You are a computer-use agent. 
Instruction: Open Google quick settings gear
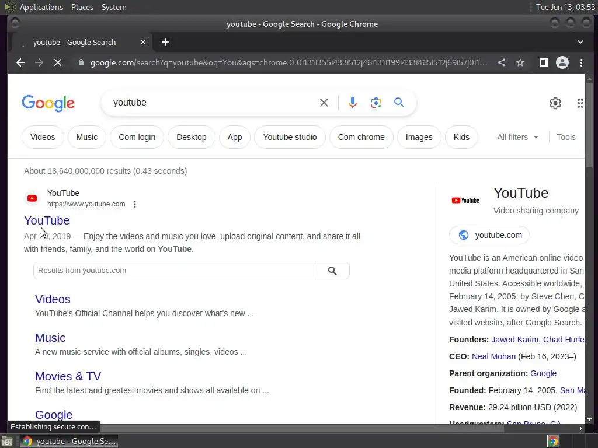pos(555,103)
